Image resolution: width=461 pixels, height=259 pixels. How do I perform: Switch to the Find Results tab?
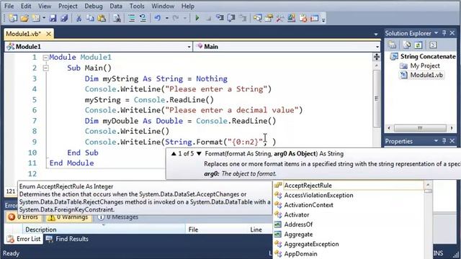[67, 239]
